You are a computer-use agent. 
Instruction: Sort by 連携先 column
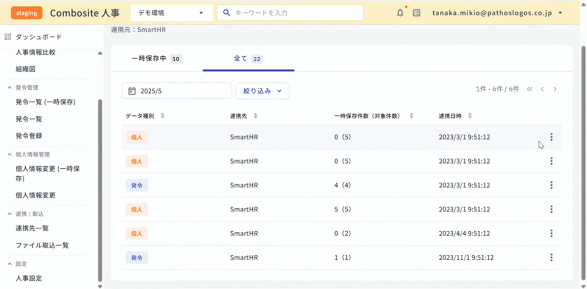(x=255, y=116)
